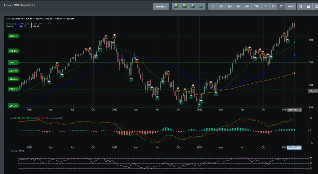
Task: Click the SMA (200) label text
Action: point(37,24)
